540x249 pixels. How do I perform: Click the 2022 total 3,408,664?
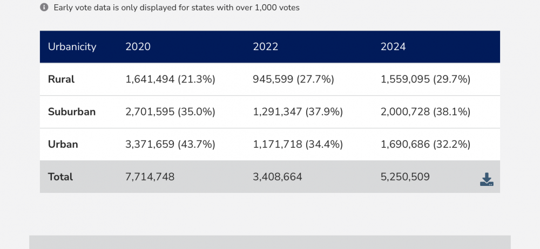pyautogui.click(x=277, y=177)
